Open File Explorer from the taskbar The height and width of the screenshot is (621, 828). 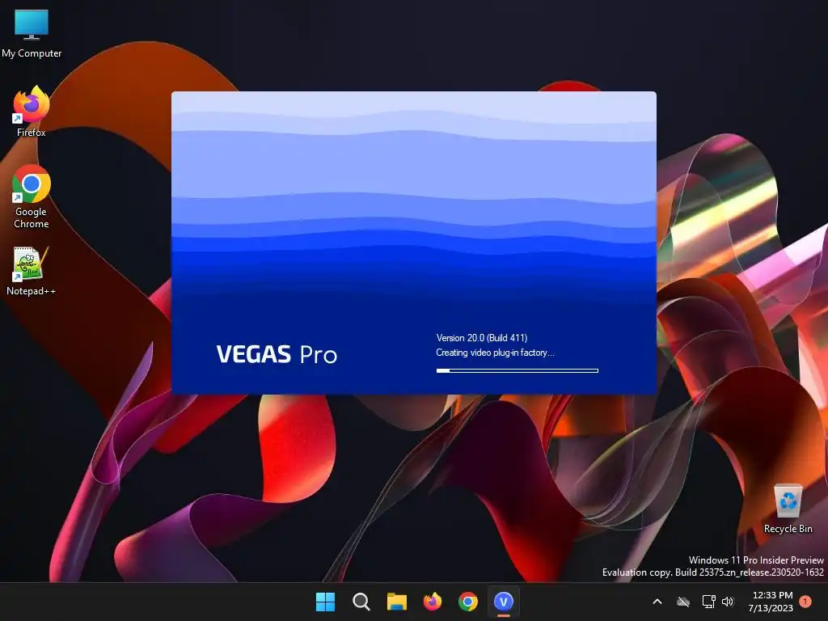(396, 602)
